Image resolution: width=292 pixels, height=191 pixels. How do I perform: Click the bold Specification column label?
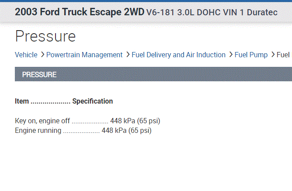coord(93,101)
